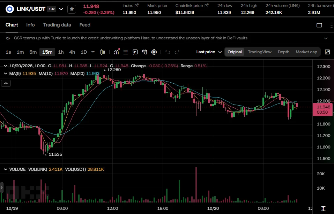Viewport: 334px width, 214px height.
Task: Open chart settings gear
Action: click(x=154, y=52)
